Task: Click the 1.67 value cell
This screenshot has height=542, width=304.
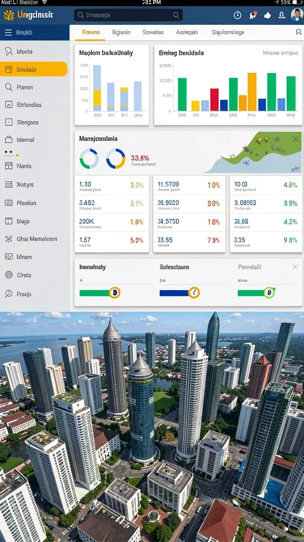Action: 85,240
